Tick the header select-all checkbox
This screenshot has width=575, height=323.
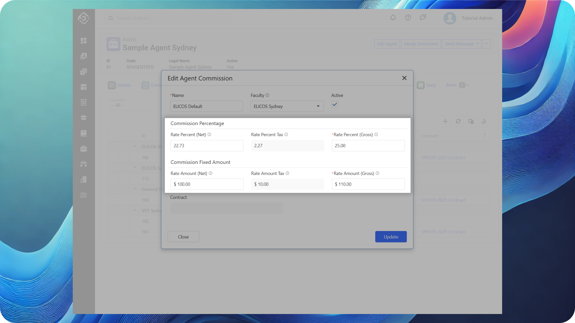point(119,136)
